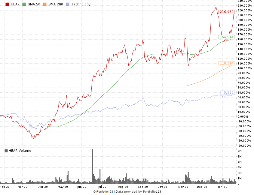Click the 230.000% y-axis label
This screenshot has width=254, height=195.
[x=244, y=6]
